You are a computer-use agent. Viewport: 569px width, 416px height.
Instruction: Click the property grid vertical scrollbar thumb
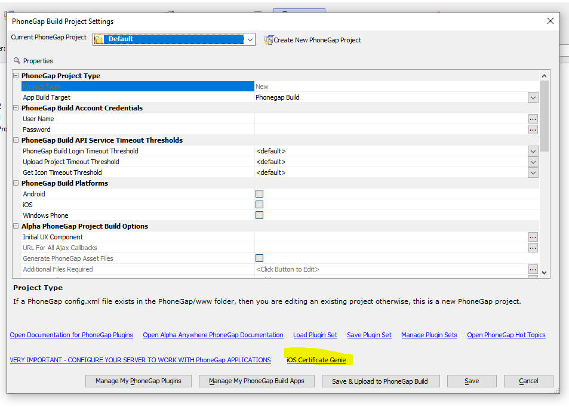tap(544, 116)
